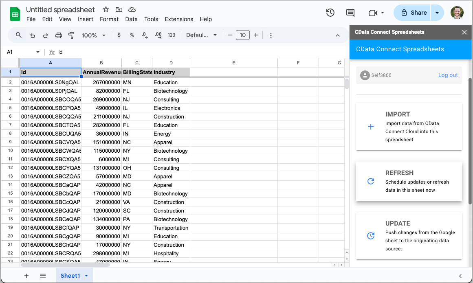The image size is (473, 283).
Task: Click the Log out link
Action: (x=448, y=75)
